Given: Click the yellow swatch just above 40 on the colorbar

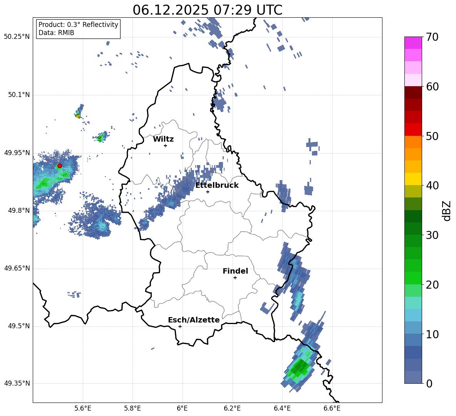Looking at the screenshot, I should (x=413, y=179).
